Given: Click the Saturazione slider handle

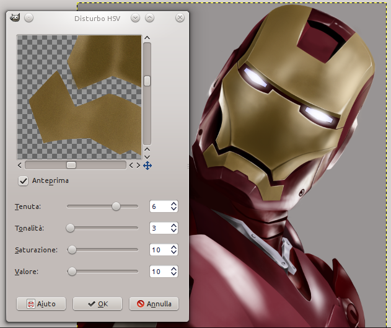Looking at the screenshot, I should 72,250.
